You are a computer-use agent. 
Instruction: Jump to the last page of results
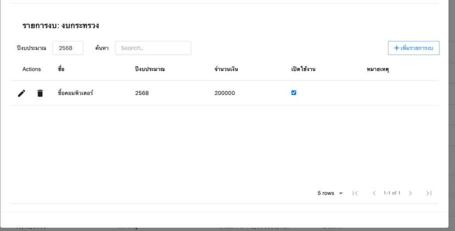pos(429,193)
